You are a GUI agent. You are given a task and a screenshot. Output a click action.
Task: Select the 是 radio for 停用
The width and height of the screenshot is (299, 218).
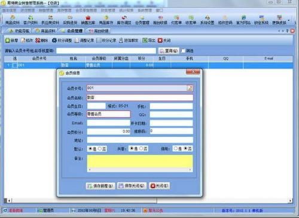176,149
